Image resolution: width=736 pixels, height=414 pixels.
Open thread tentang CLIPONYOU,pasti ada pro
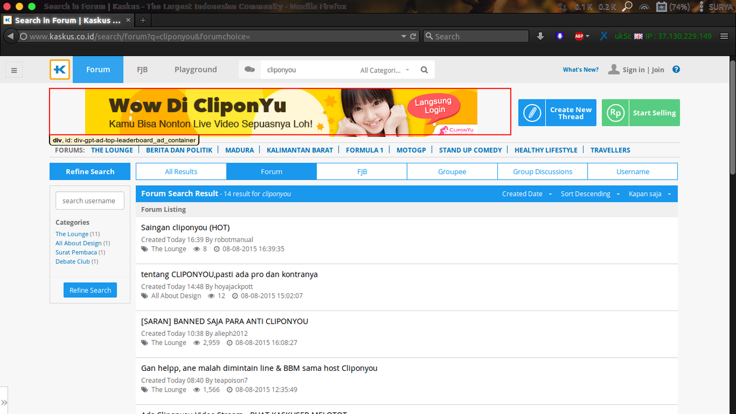point(229,274)
